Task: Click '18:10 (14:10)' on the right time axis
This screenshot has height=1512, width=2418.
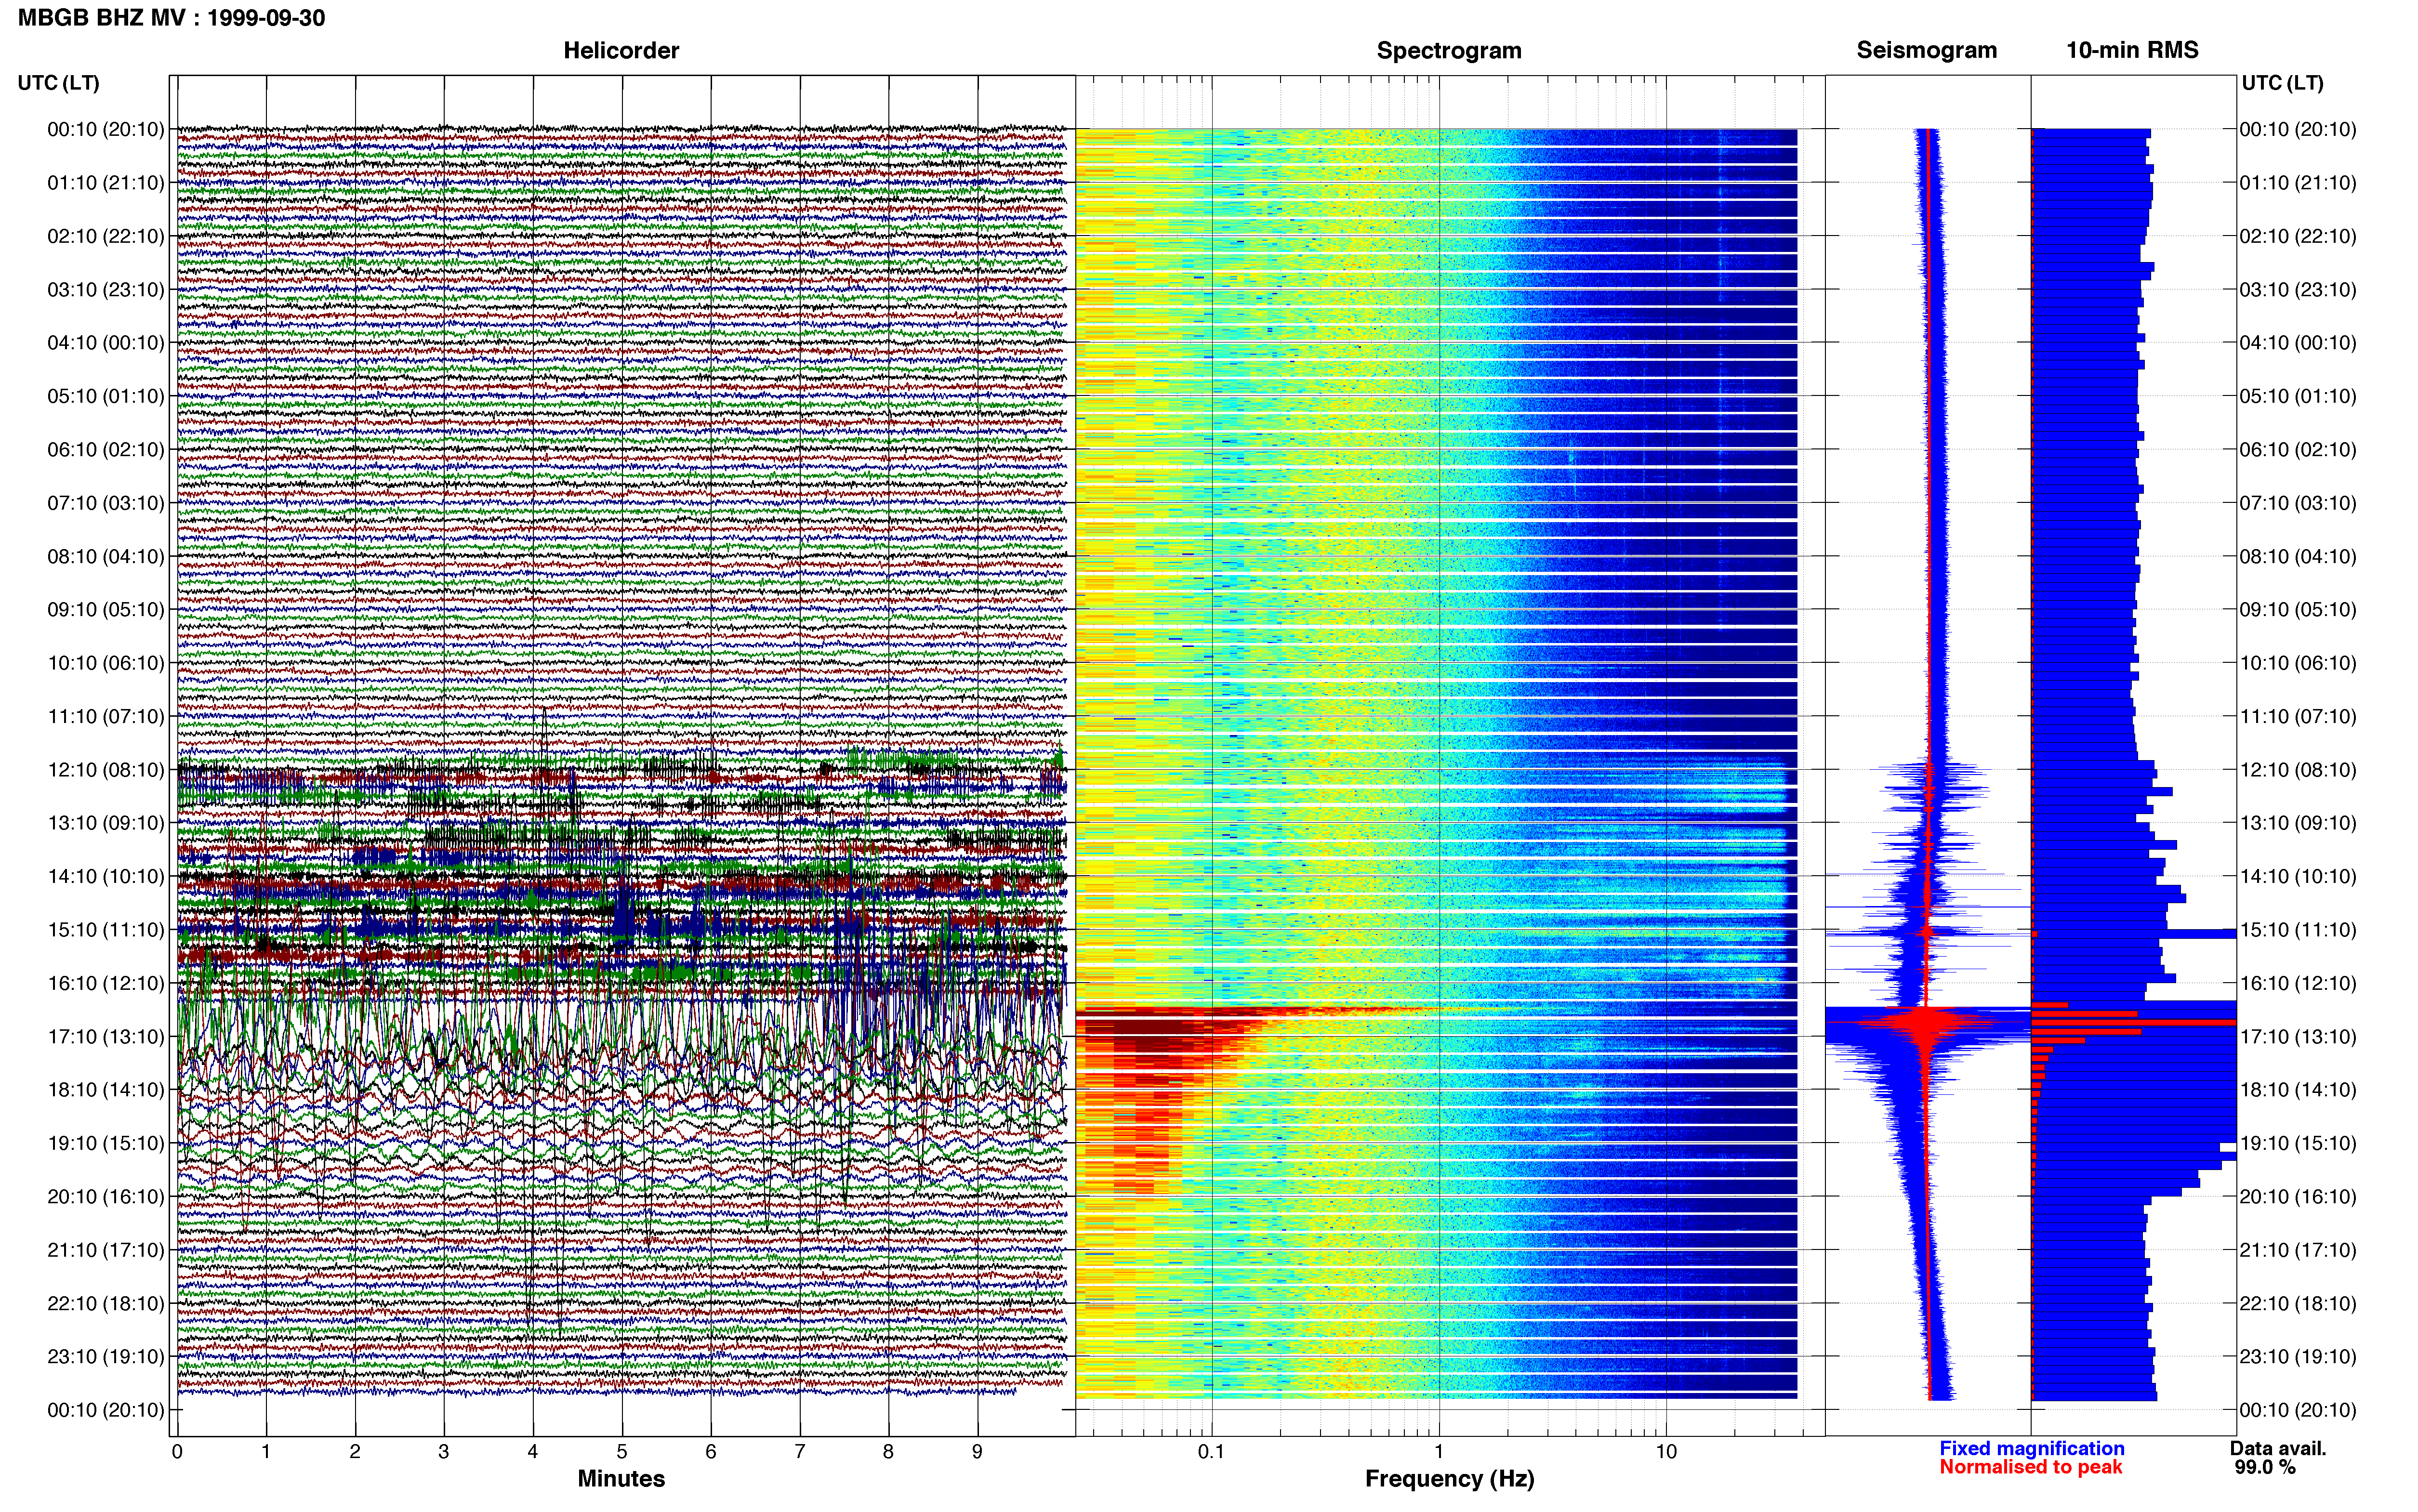Action: pyautogui.click(x=2298, y=1090)
